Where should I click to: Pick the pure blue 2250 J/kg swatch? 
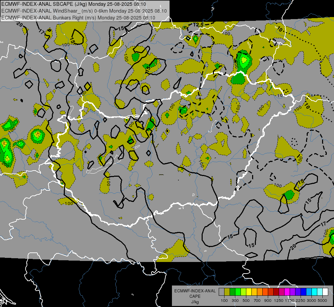304,292
